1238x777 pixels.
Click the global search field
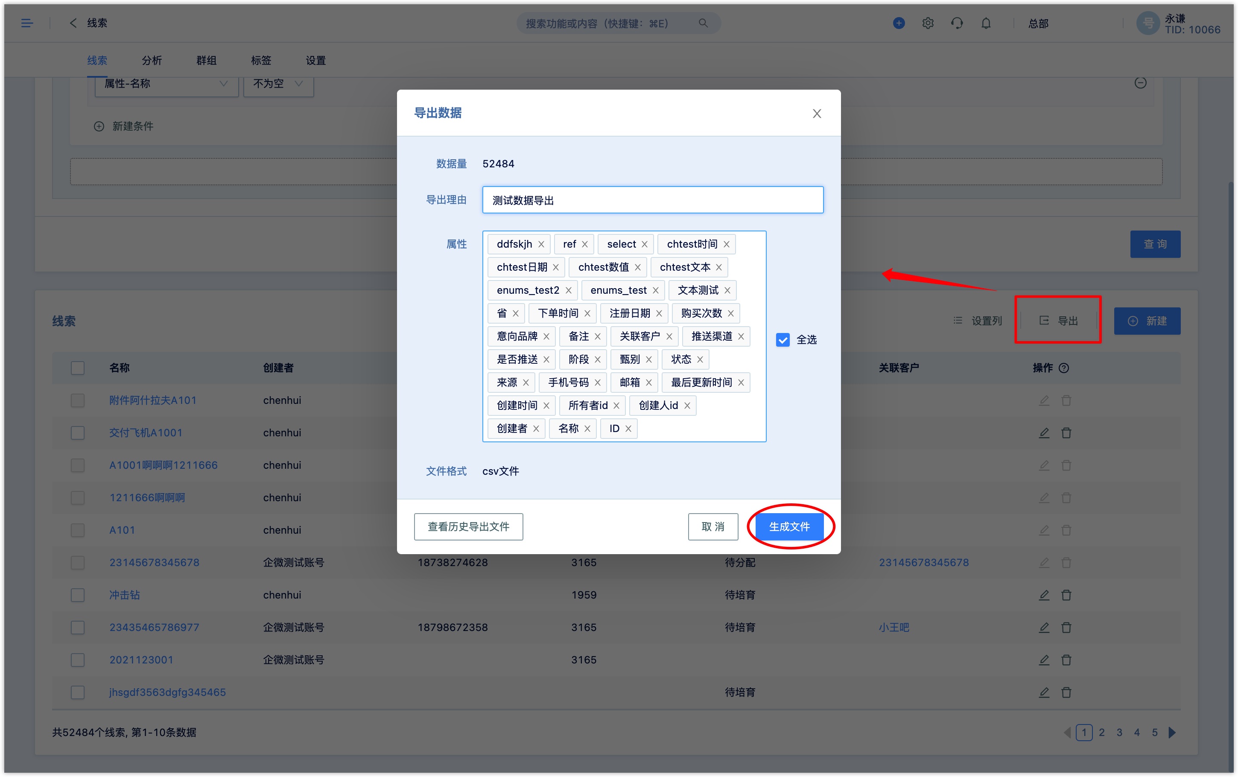(x=618, y=23)
